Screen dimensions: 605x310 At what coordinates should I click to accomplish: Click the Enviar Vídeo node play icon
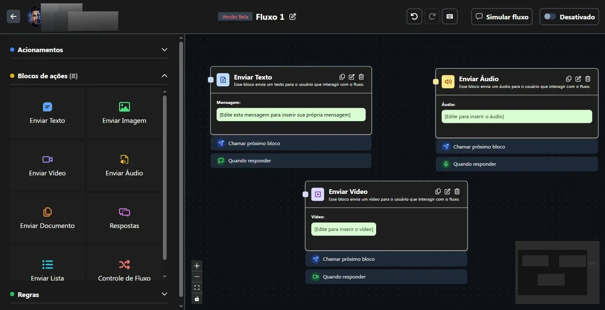tap(318, 194)
